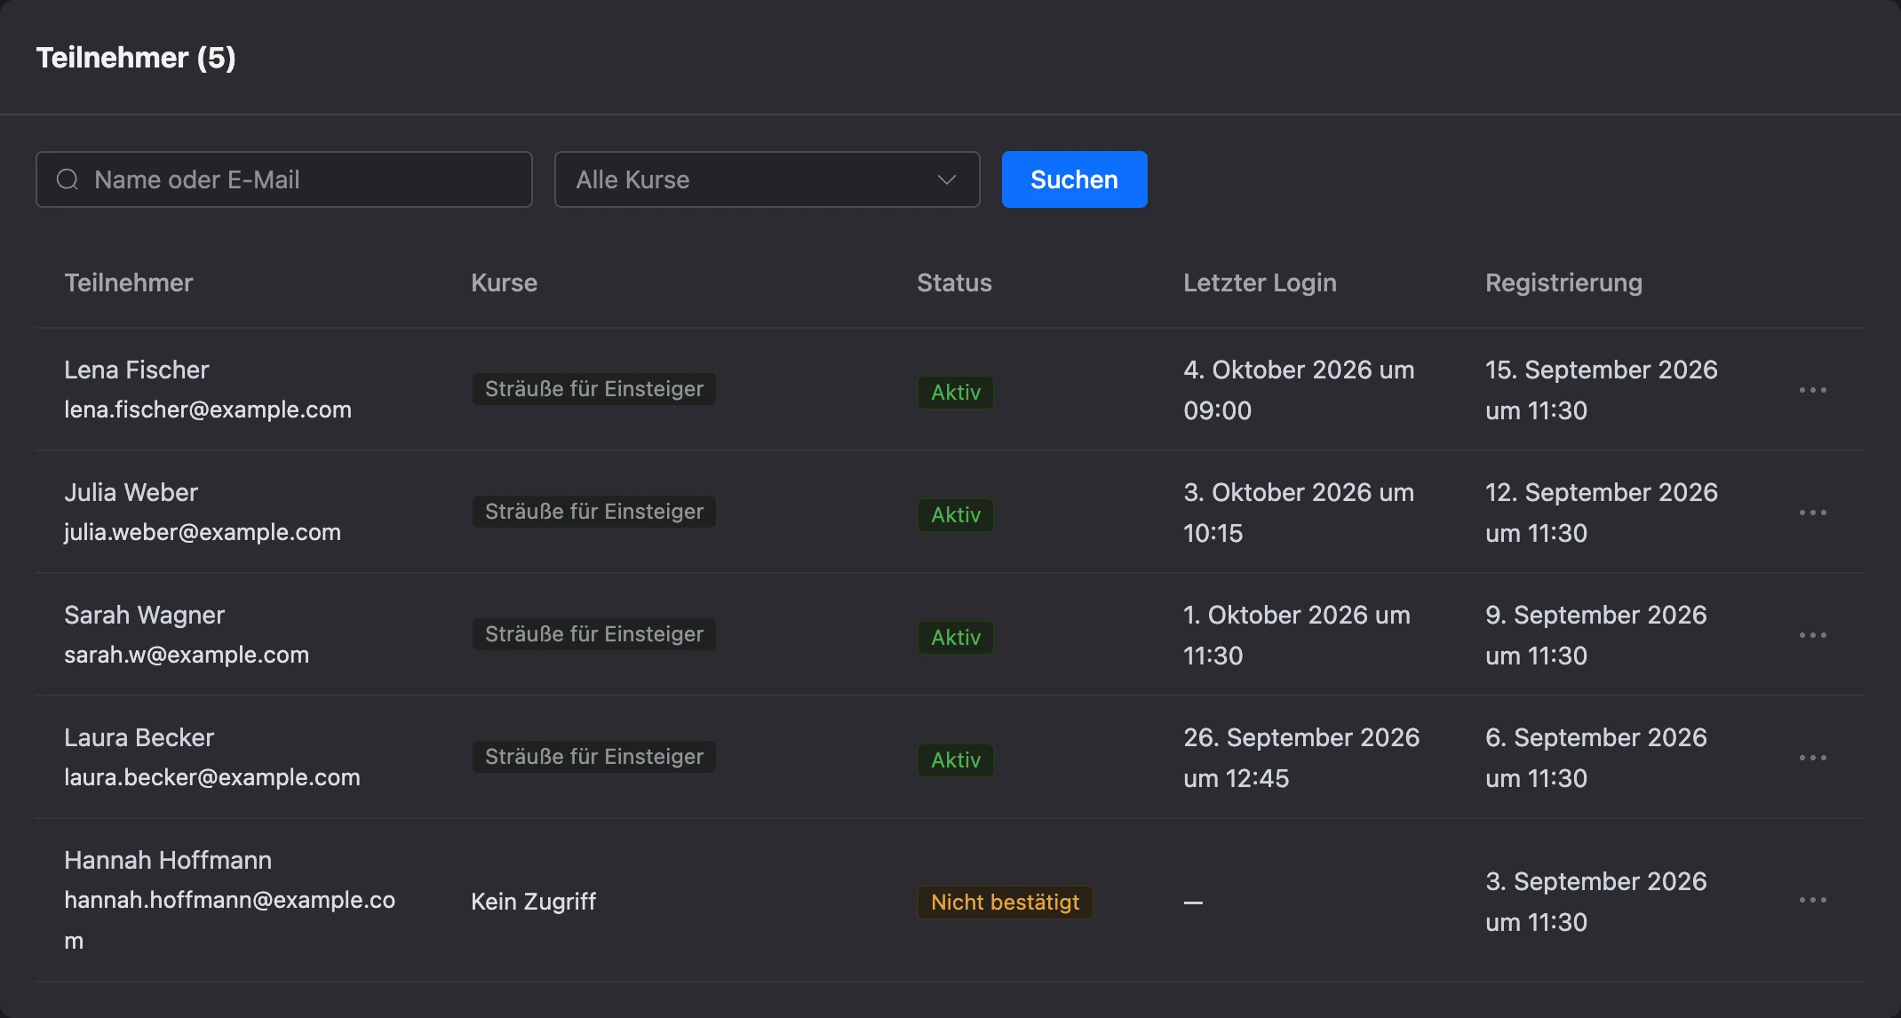
Task: Click Laura Becker's Sträuße für Einsteiger course tag
Action: (593, 757)
